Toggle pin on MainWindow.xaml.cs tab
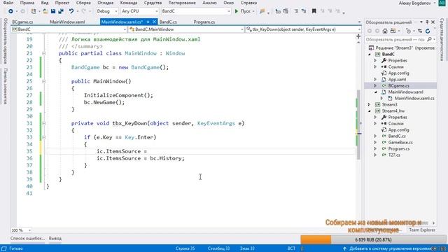 [x=148, y=22]
